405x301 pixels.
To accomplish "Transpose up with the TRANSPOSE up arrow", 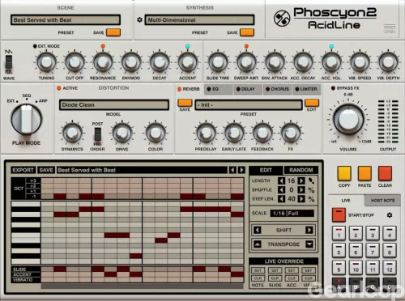I will [258, 244].
